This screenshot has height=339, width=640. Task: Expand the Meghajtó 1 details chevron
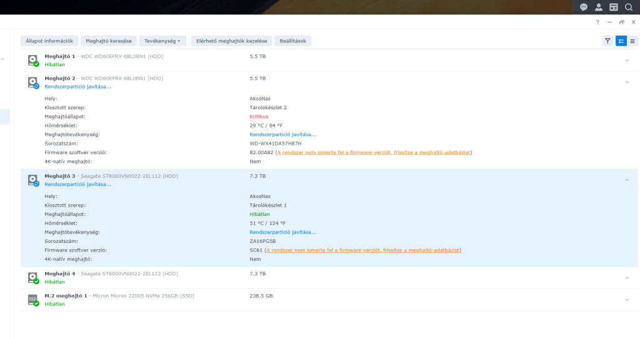pyautogui.click(x=627, y=60)
